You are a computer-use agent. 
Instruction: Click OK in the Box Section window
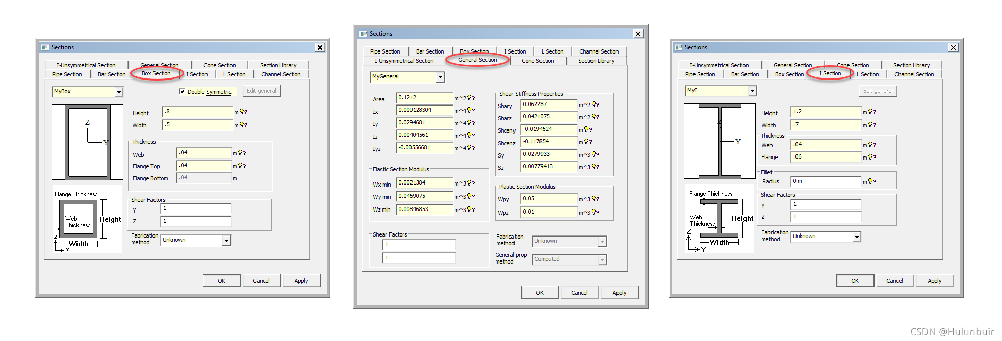point(222,281)
